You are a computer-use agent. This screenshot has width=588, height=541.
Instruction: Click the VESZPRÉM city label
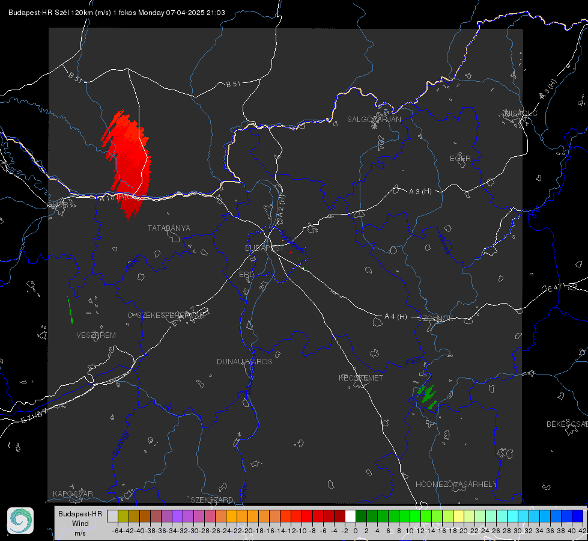pyautogui.click(x=96, y=335)
